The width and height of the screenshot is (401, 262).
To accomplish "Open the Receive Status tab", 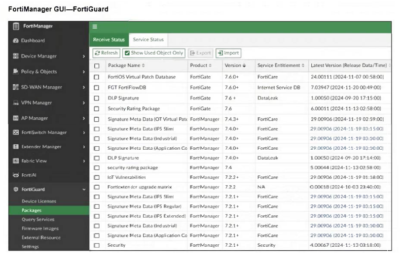I will point(109,40).
